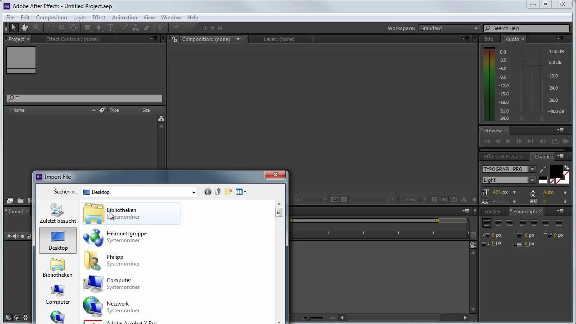Center-align text in Paragraph panel
This screenshot has height=324, width=576.
498,223
